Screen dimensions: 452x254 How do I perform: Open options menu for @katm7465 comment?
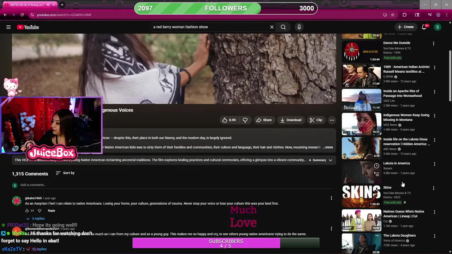[x=331, y=198]
